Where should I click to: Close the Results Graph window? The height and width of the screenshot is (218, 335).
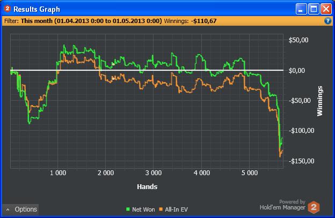click(x=326, y=9)
